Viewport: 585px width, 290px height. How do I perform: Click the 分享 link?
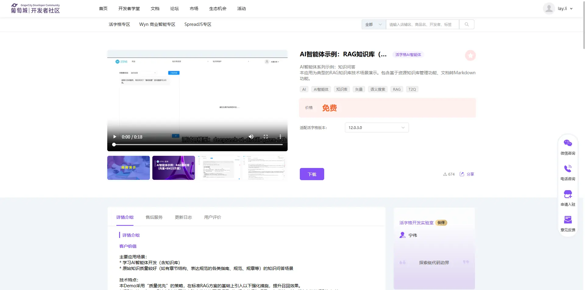(x=470, y=174)
